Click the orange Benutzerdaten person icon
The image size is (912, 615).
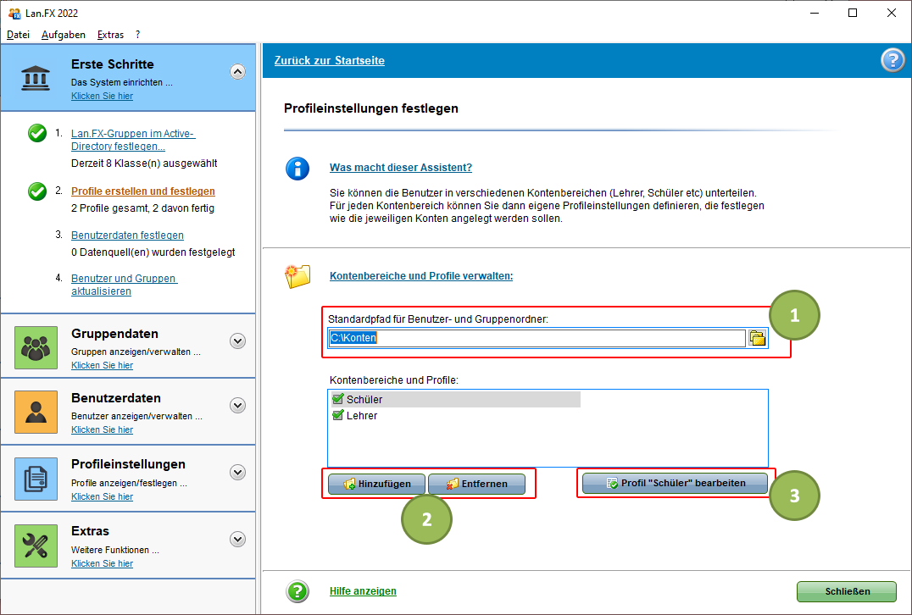36,412
